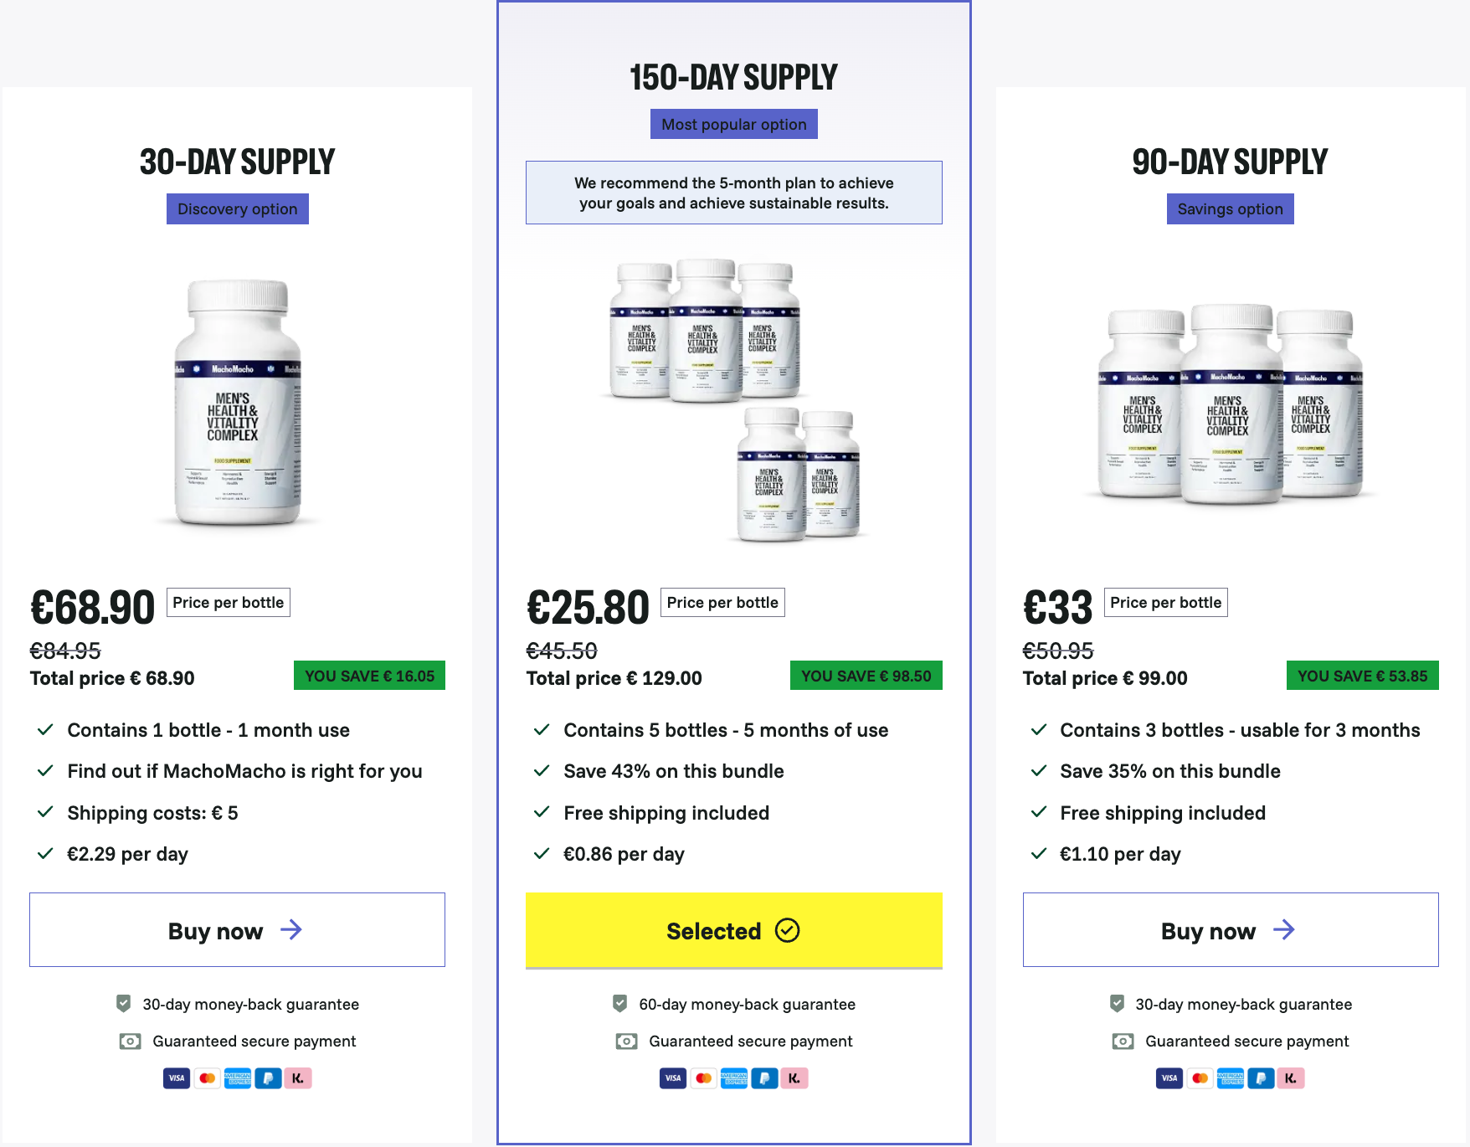Click the American Express icon under 90-day supply
1470x1147 pixels.
[1230, 1078]
